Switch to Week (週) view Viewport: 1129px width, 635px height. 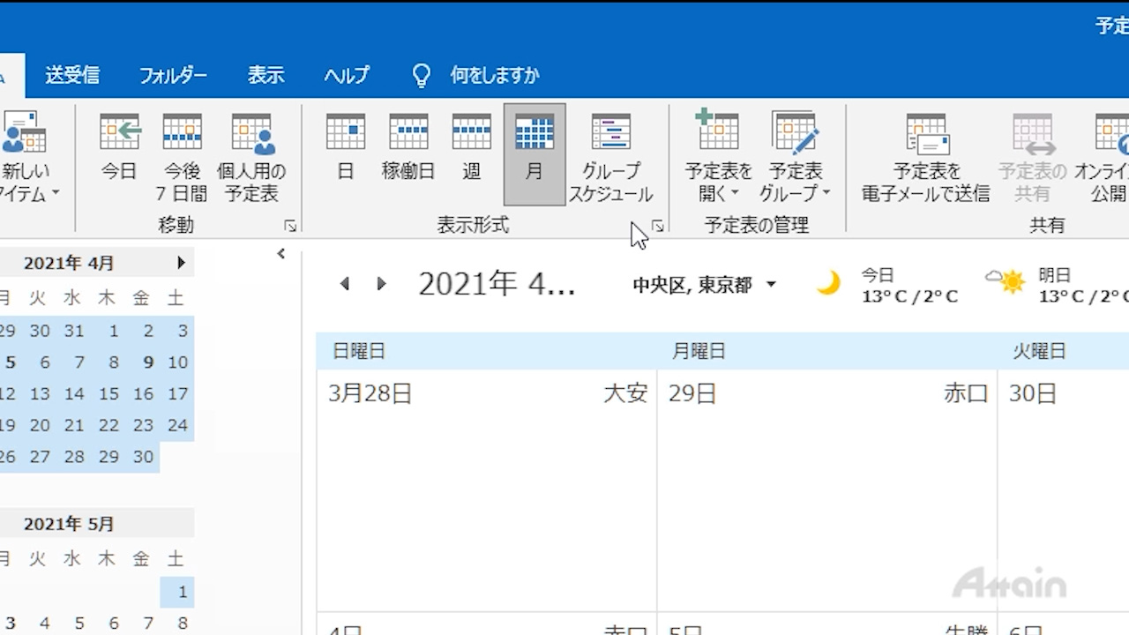[x=471, y=150]
